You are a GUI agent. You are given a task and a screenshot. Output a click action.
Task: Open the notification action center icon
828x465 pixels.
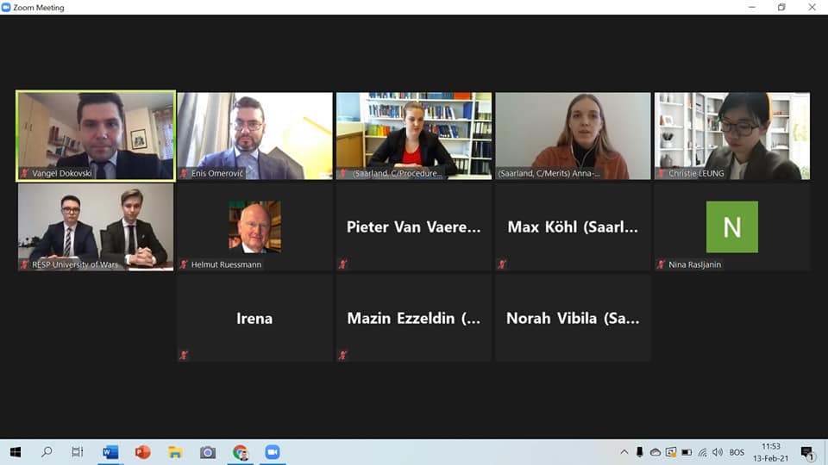click(806, 453)
